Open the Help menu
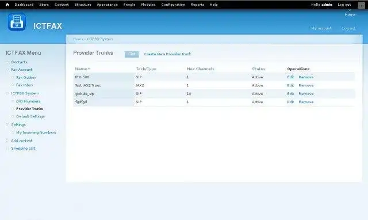This screenshot has width=368, height=220. point(213,5)
